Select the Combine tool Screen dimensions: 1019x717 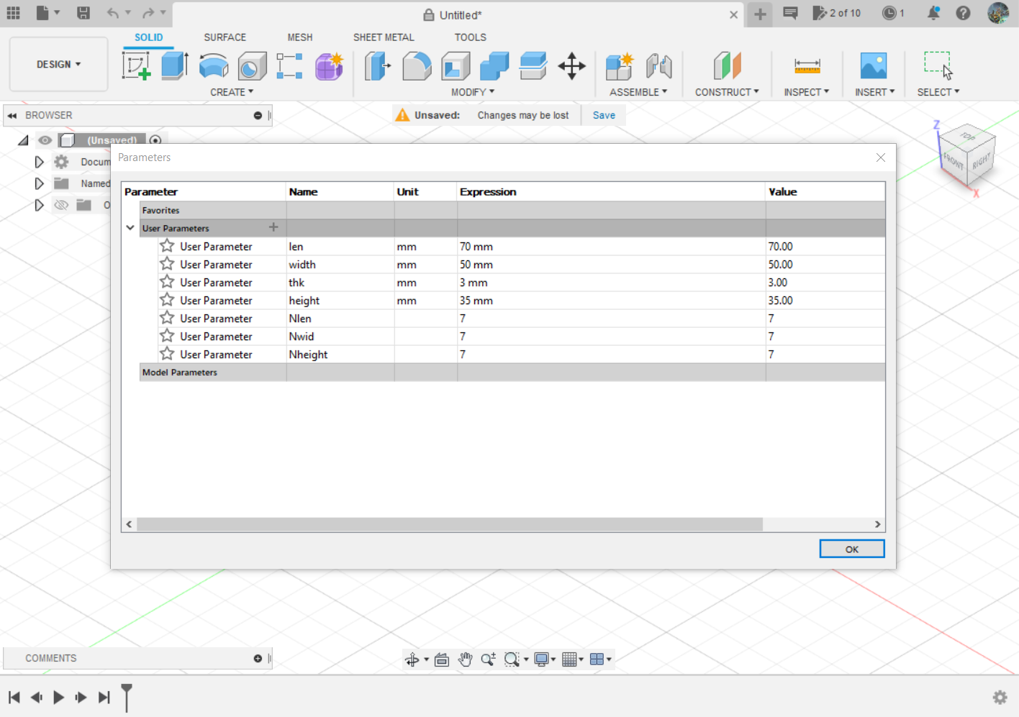(x=494, y=66)
